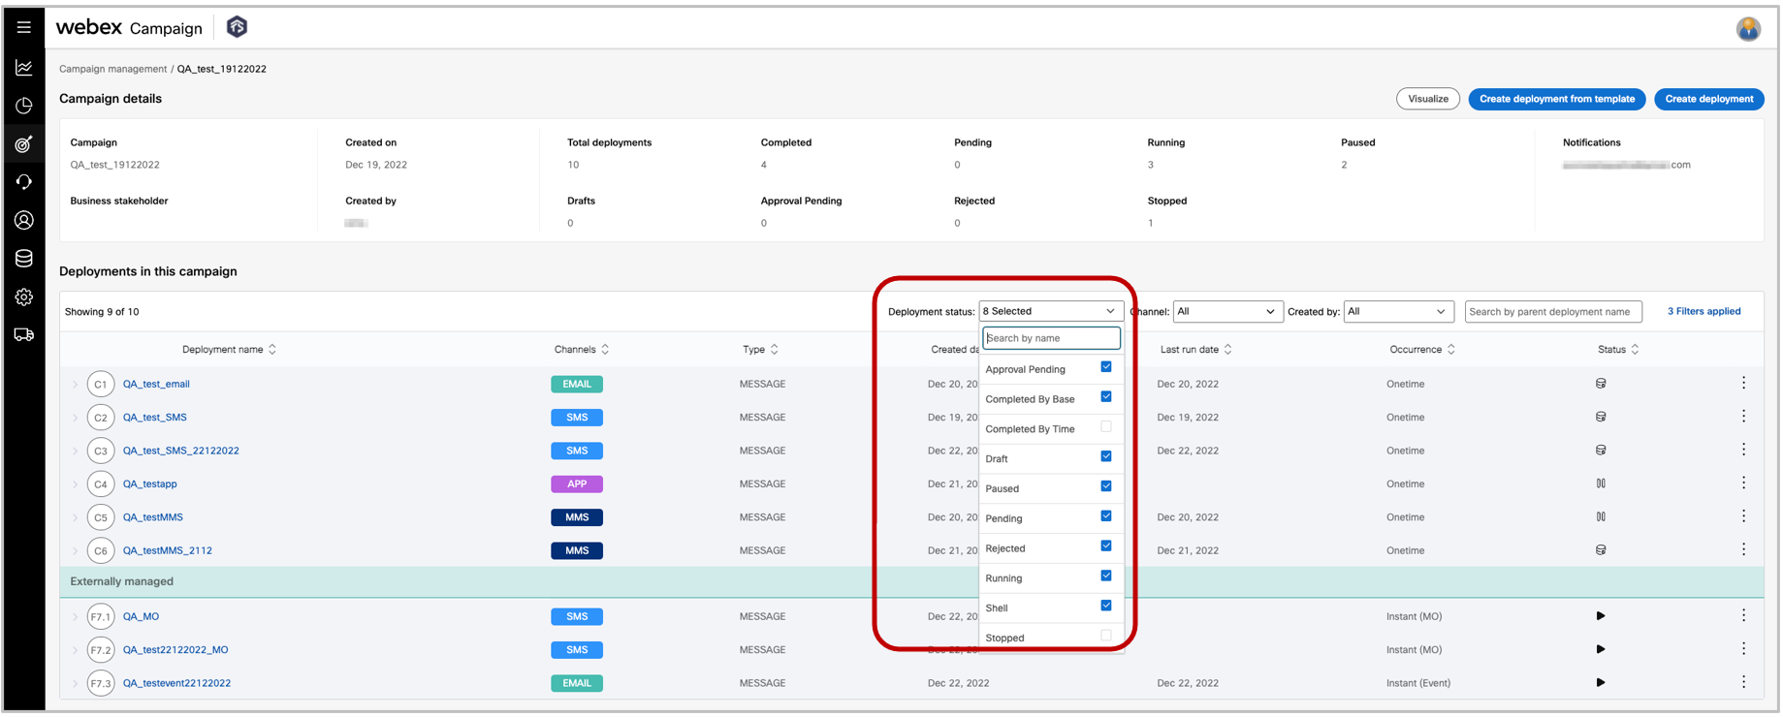Uncheck the Completed By Base filter
This screenshot has height=717, width=1783.
click(x=1106, y=397)
